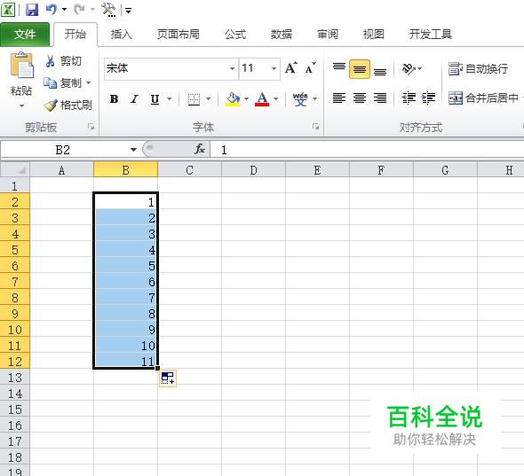Click the 合并后居中 merge button

coord(483,98)
